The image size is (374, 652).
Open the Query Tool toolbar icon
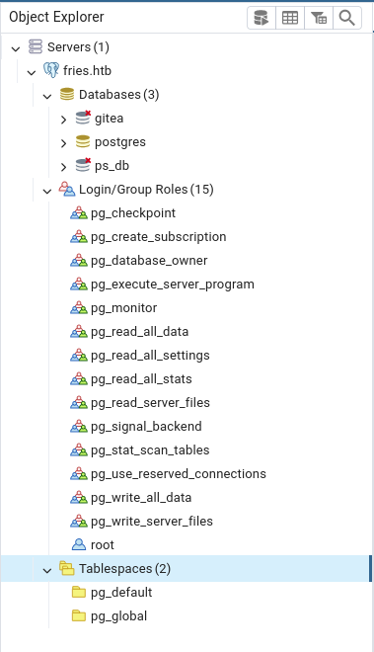[x=262, y=18]
